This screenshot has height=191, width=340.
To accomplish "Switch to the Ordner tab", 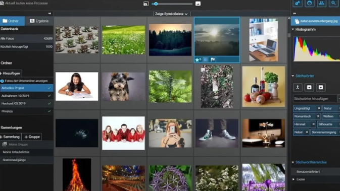I will coord(12,21).
